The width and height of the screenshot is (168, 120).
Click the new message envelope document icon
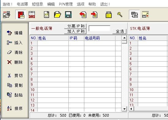coord(47,15)
